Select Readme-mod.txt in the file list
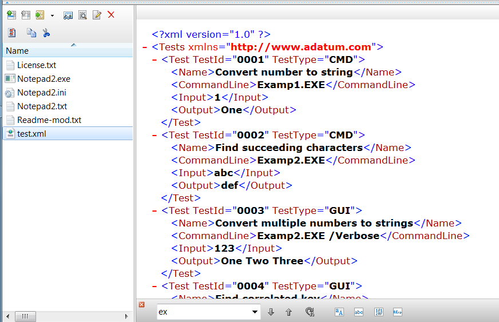 [x=49, y=120]
